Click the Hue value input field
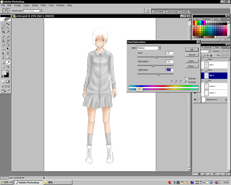The width and height of the screenshot is (231, 185). pyautogui.click(x=169, y=53)
